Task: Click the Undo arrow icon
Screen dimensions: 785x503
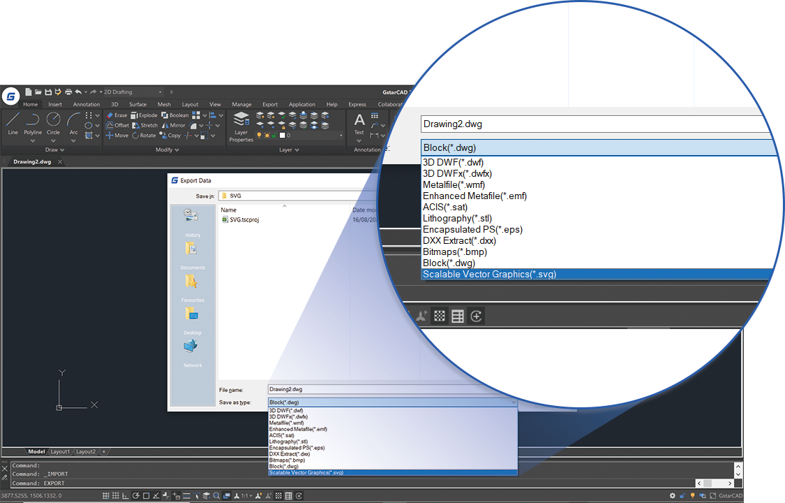Action: point(78,92)
